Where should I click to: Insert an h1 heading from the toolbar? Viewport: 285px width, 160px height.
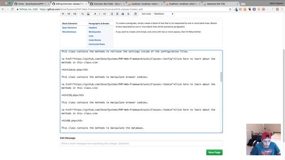(63, 14)
